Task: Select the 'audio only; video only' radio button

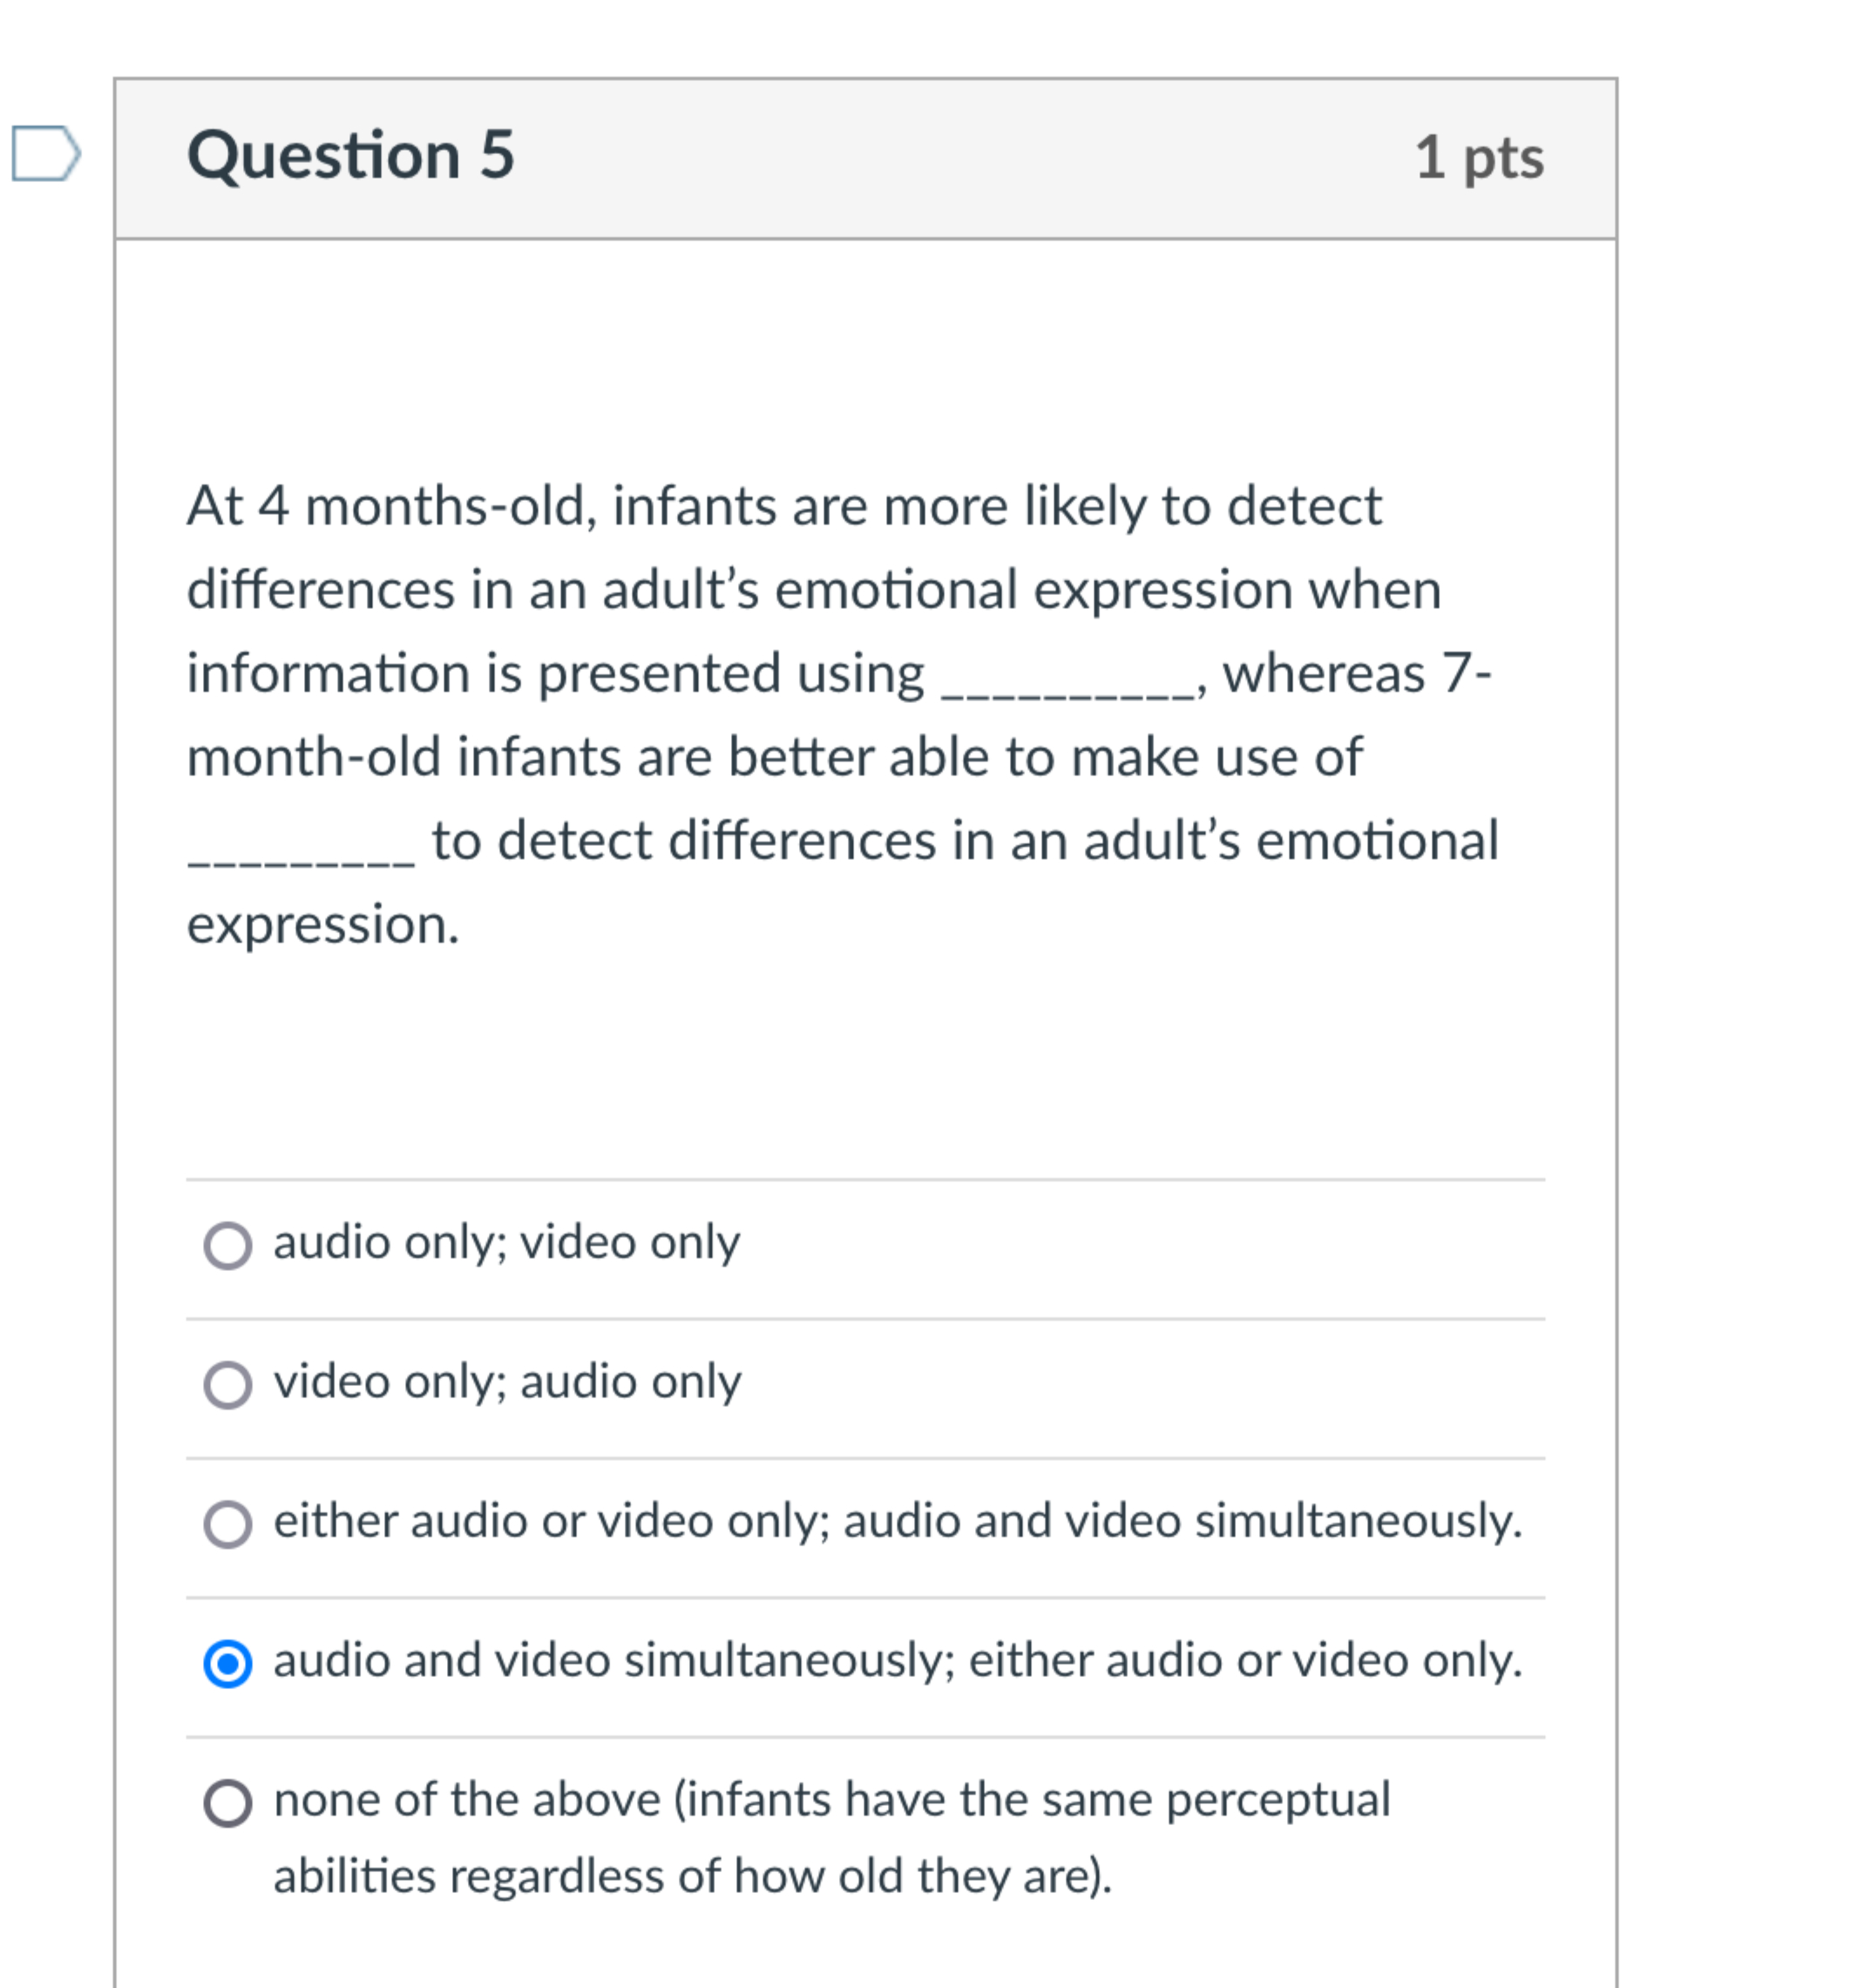Action: click(230, 1243)
